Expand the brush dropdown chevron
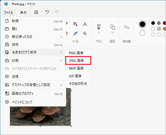The width and height of the screenshot is (166, 135). pos(99,33)
